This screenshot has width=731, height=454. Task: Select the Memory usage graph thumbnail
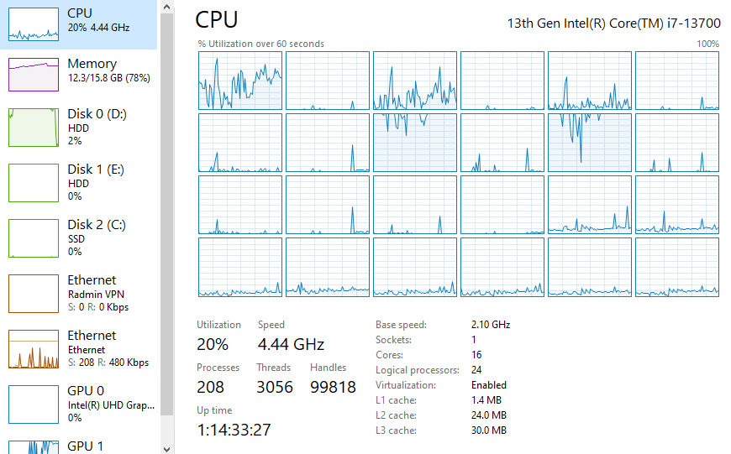[34, 75]
